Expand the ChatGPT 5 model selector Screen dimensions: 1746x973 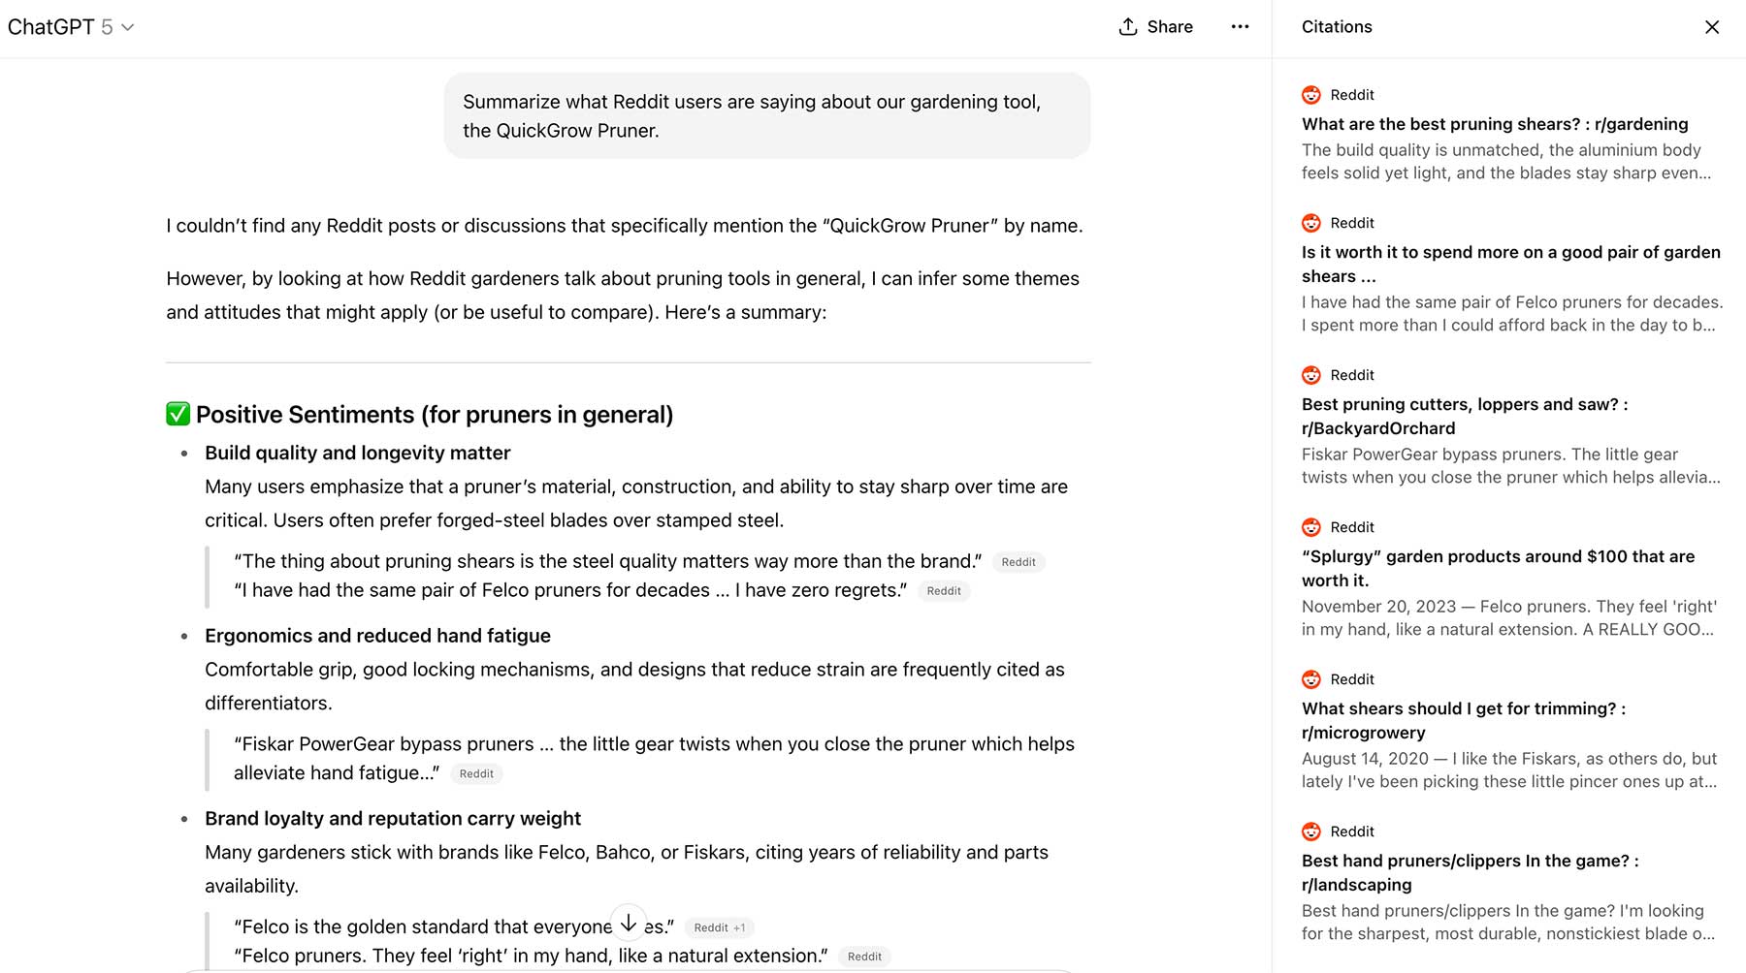click(x=71, y=27)
